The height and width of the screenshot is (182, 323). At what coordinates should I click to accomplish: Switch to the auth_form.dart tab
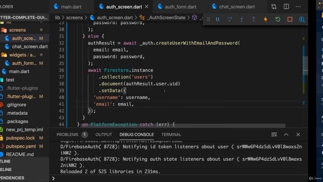(x=177, y=7)
